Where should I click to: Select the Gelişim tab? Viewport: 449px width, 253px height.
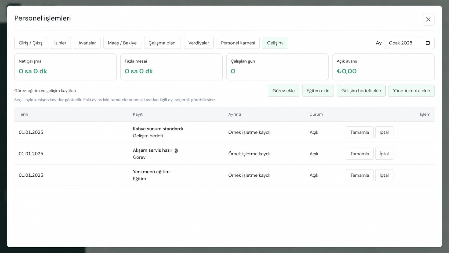275,43
